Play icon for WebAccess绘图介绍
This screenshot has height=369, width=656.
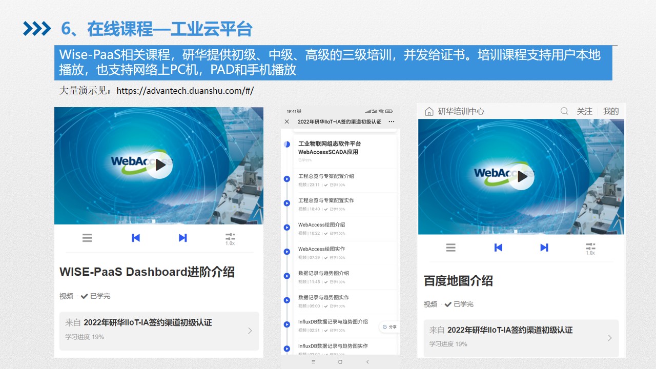coord(287,228)
